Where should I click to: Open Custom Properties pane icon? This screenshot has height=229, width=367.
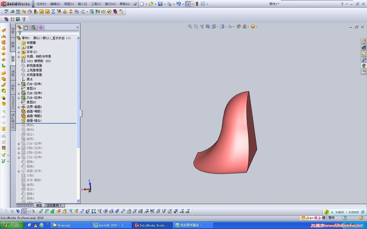pyautogui.click(x=364, y=72)
